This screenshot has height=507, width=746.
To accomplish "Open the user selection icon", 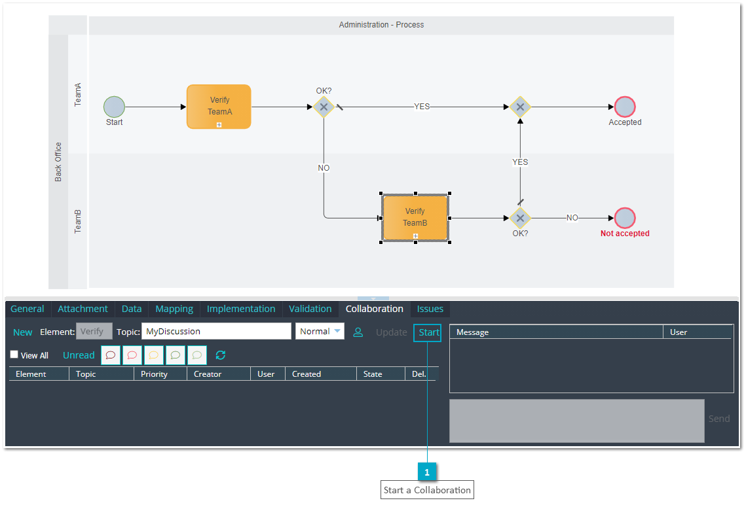I will pyautogui.click(x=358, y=332).
